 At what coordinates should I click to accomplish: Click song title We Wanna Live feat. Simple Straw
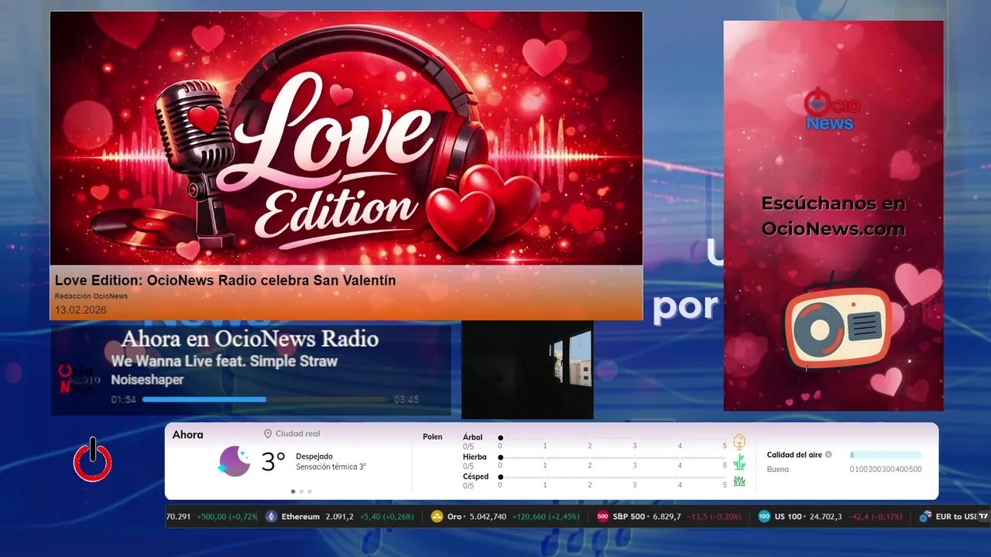[225, 361]
